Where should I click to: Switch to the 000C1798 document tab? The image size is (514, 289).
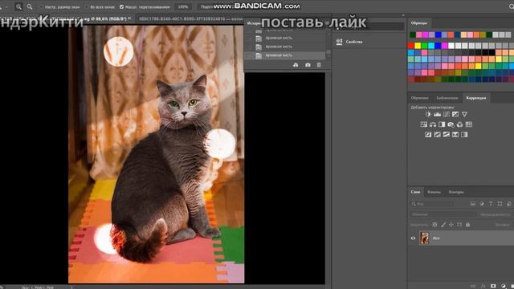pyautogui.click(x=191, y=19)
